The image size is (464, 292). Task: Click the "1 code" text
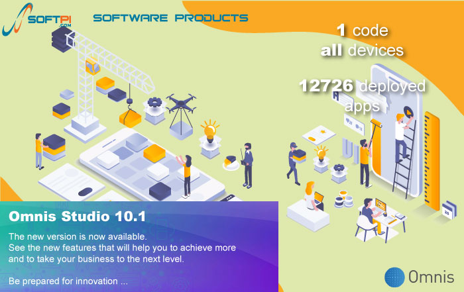363,30
